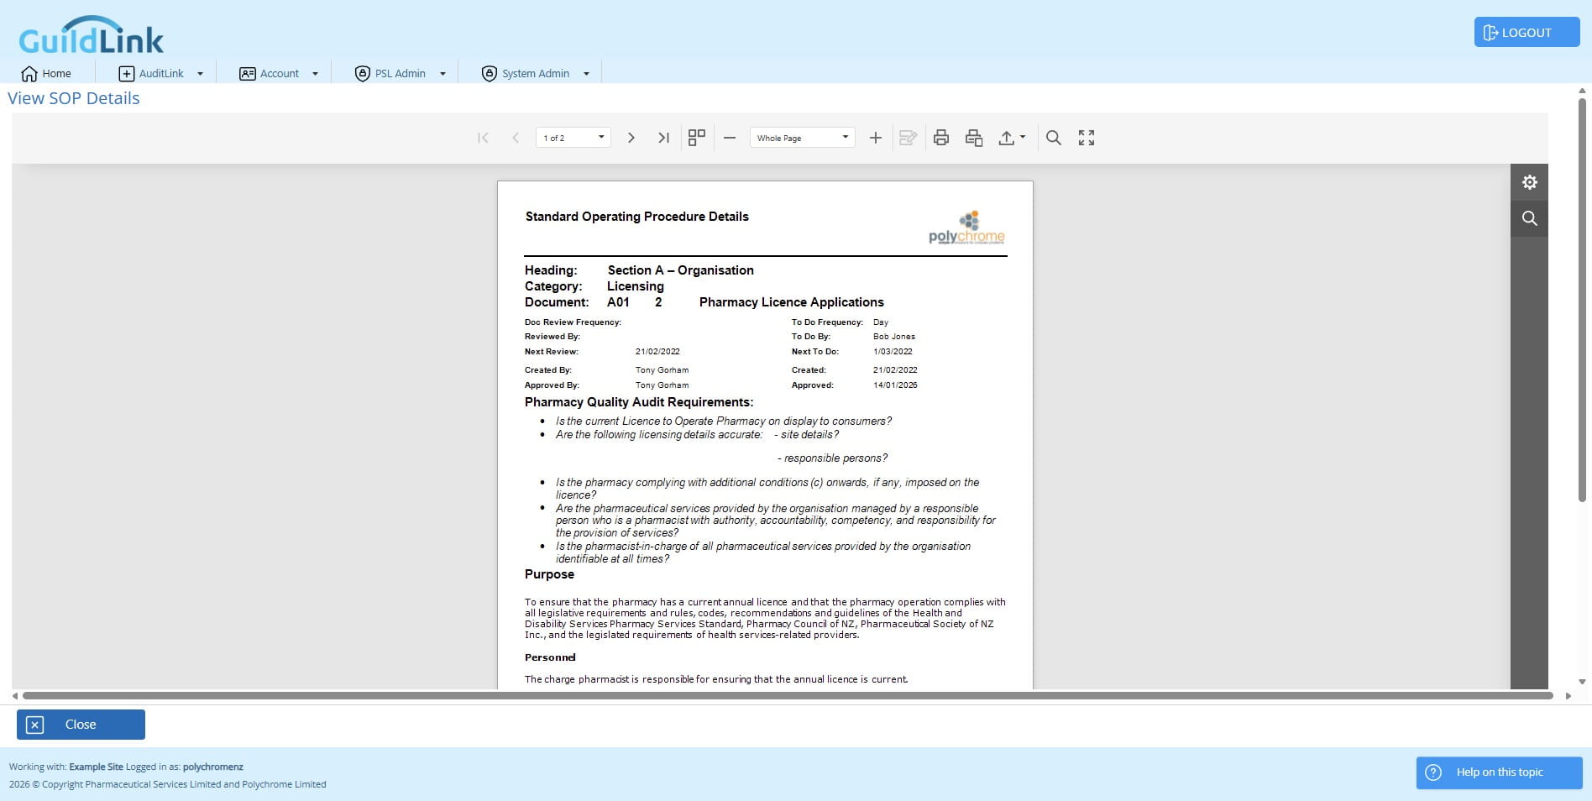Click the 'Bob Jones' To Do By value
Image resolution: width=1592 pixels, height=801 pixels.
[x=894, y=337]
